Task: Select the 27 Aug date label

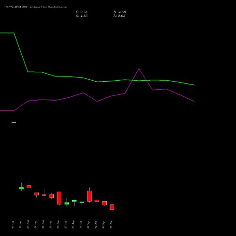Action: [x=66, y=225]
